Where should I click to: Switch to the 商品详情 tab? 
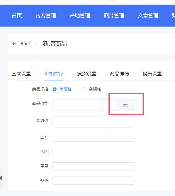point(119,74)
